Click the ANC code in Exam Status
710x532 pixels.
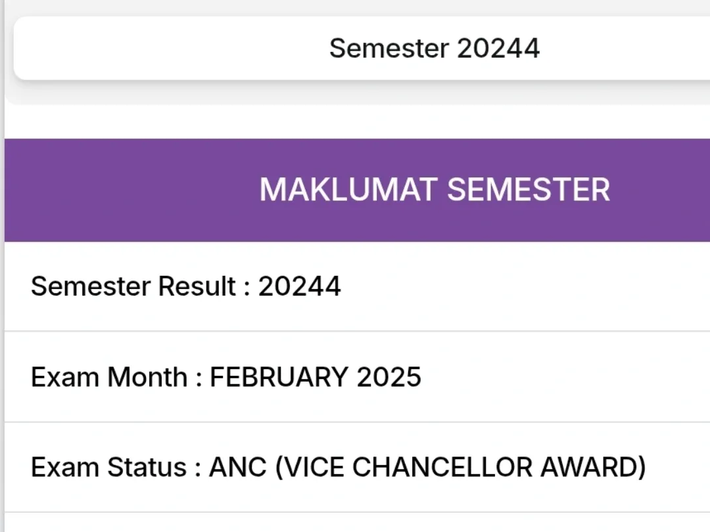(237, 468)
